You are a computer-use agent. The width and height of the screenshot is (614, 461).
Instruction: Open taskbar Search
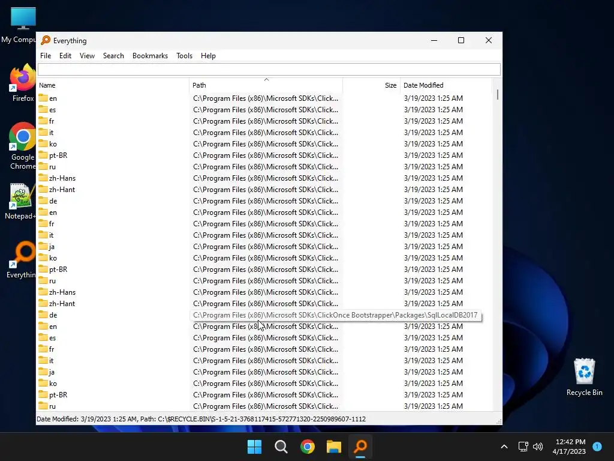(x=281, y=447)
